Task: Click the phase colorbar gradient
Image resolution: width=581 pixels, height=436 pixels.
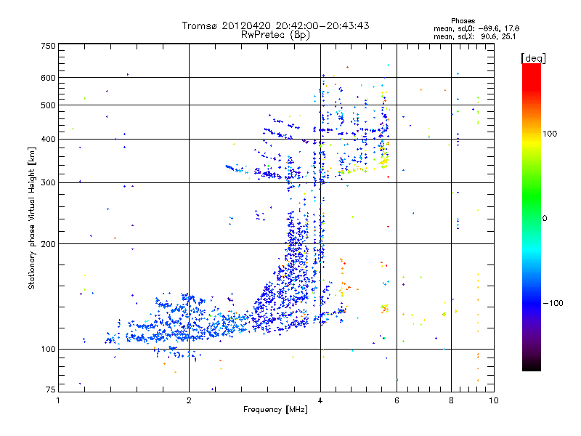Action: point(532,217)
